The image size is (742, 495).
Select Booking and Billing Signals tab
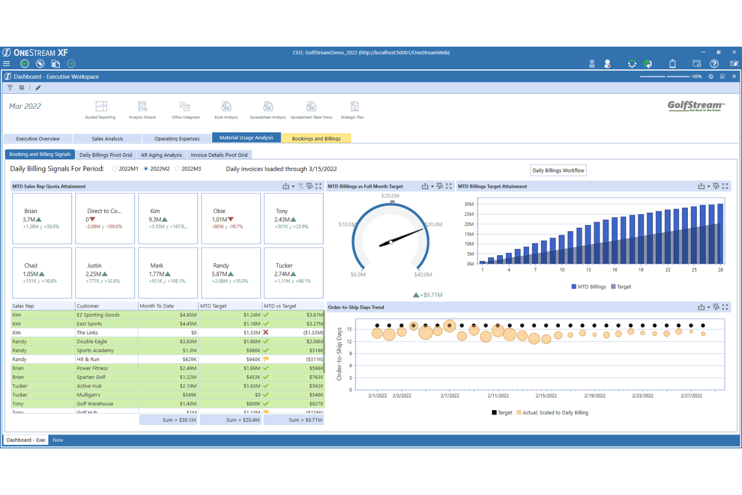point(40,154)
